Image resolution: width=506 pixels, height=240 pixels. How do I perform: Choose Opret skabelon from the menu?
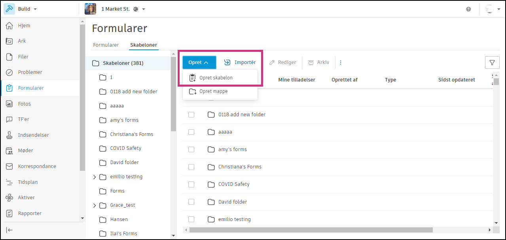pyautogui.click(x=216, y=78)
